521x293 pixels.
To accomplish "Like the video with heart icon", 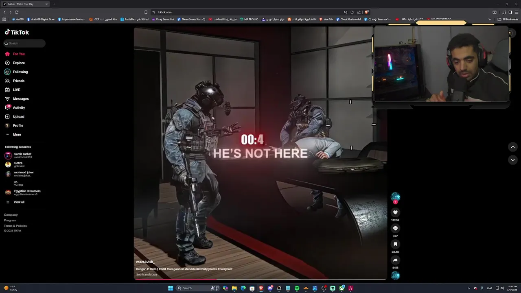I will tap(395, 212).
